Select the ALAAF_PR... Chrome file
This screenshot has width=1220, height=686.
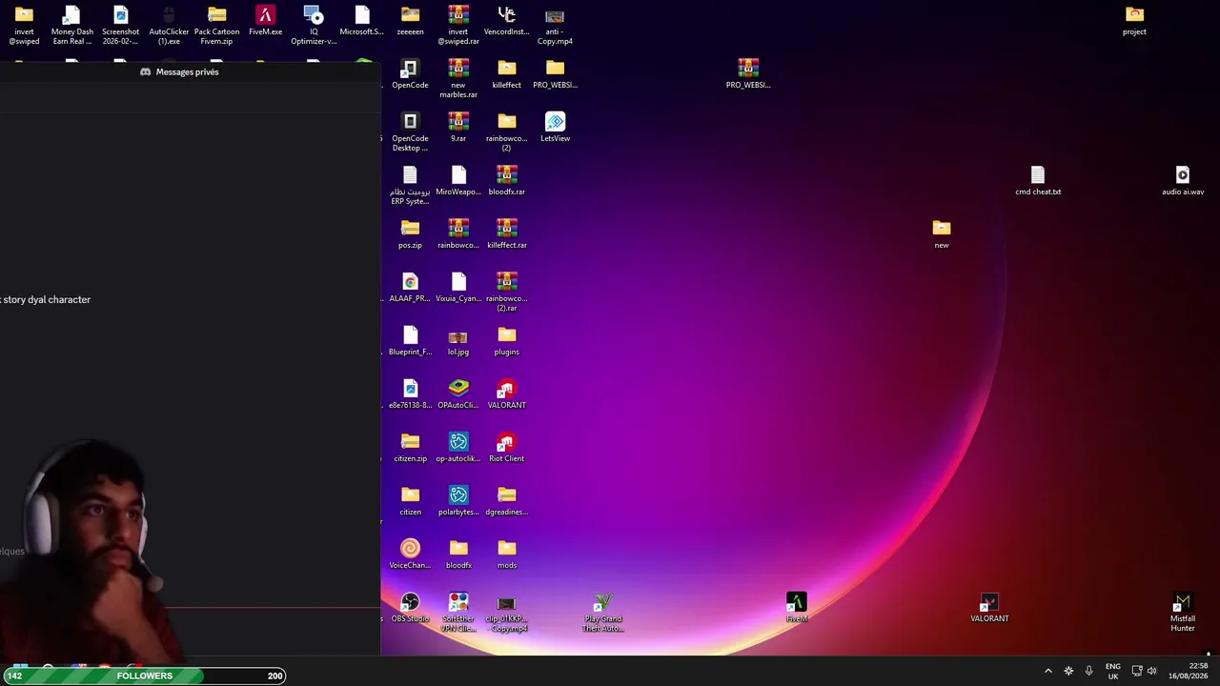[x=410, y=288]
